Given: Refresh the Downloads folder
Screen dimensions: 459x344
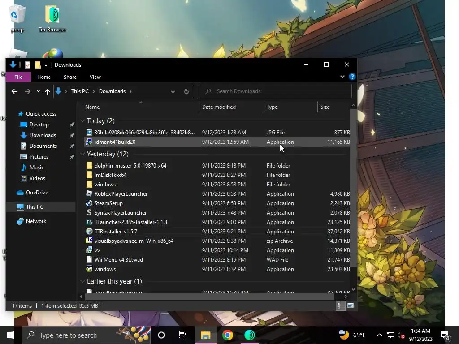Looking at the screenshot, I should pos(186,91).
